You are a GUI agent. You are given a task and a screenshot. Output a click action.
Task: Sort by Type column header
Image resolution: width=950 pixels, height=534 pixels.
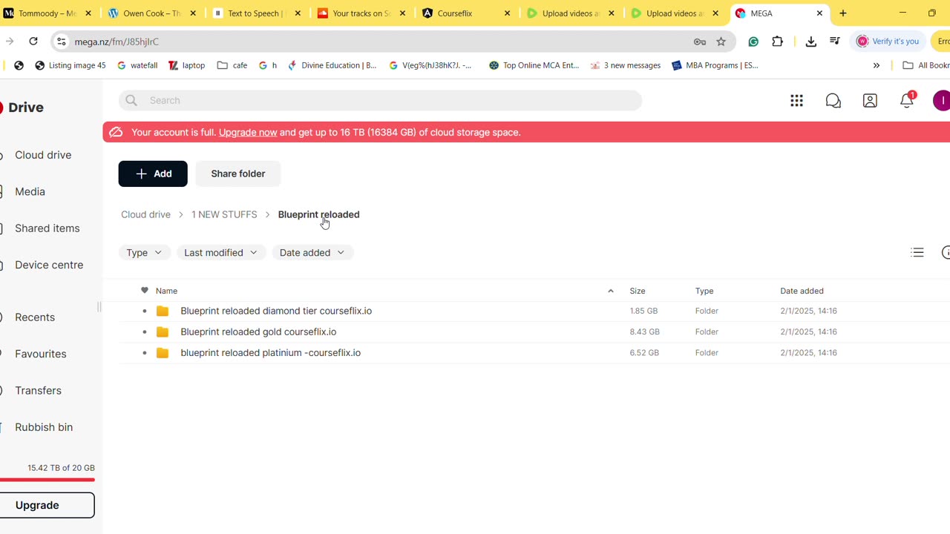tap(704, 291)
